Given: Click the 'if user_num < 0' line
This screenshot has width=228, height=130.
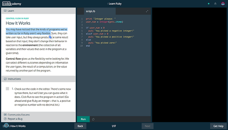Looking at the screenshot, I should click(x=95, y=28).
